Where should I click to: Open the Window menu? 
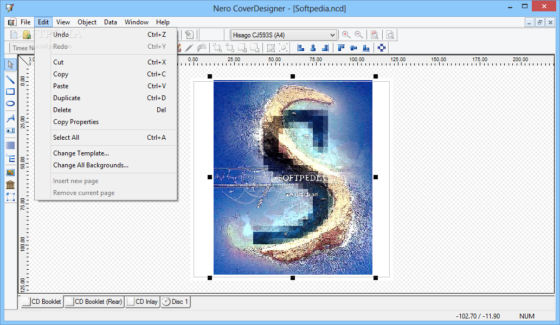[137, 22]
